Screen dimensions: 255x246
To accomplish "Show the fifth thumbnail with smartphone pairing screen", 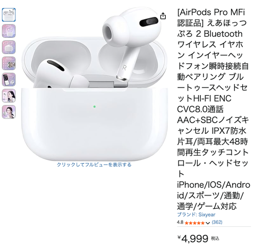I will tap(8, 80).
